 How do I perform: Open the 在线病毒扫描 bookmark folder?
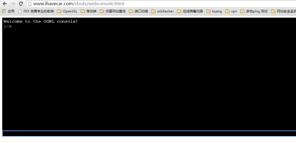(x=190, y=11)
